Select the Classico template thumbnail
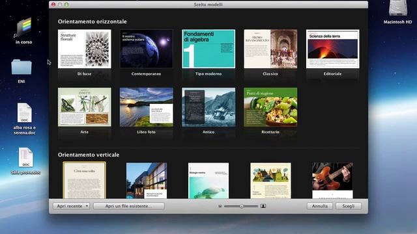Screen dimensions: 417x234 [x=270, y=49]
